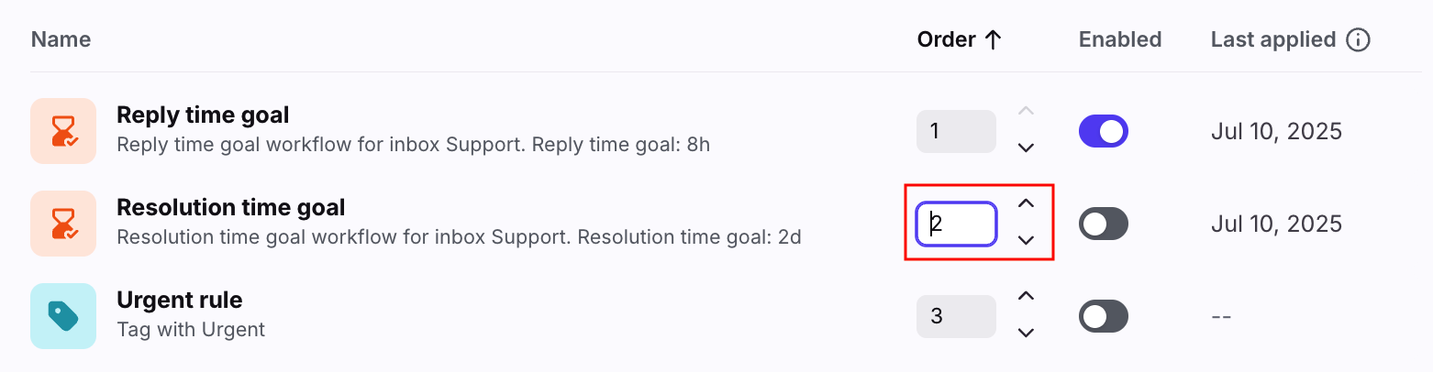The height and width of the screenshot is (372, 1433).
Task: Move Resolution time goal up in order
Action: [1027, 203]
